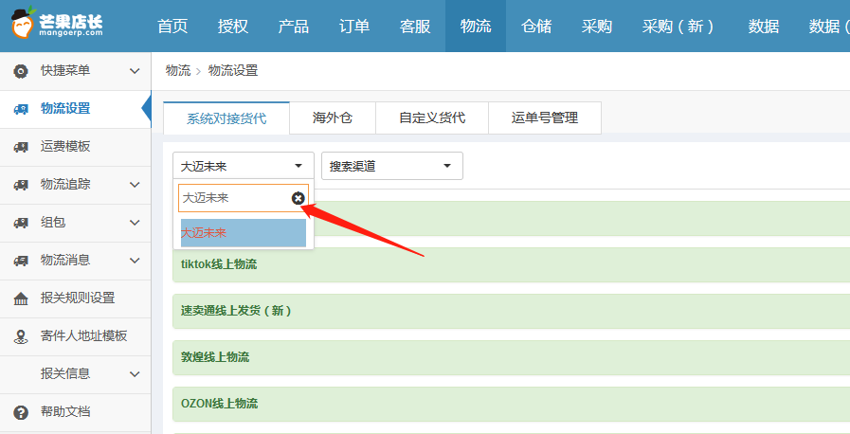Open the 订单 top menu
Screen dimensions: 850x434
tap(354, 27)
